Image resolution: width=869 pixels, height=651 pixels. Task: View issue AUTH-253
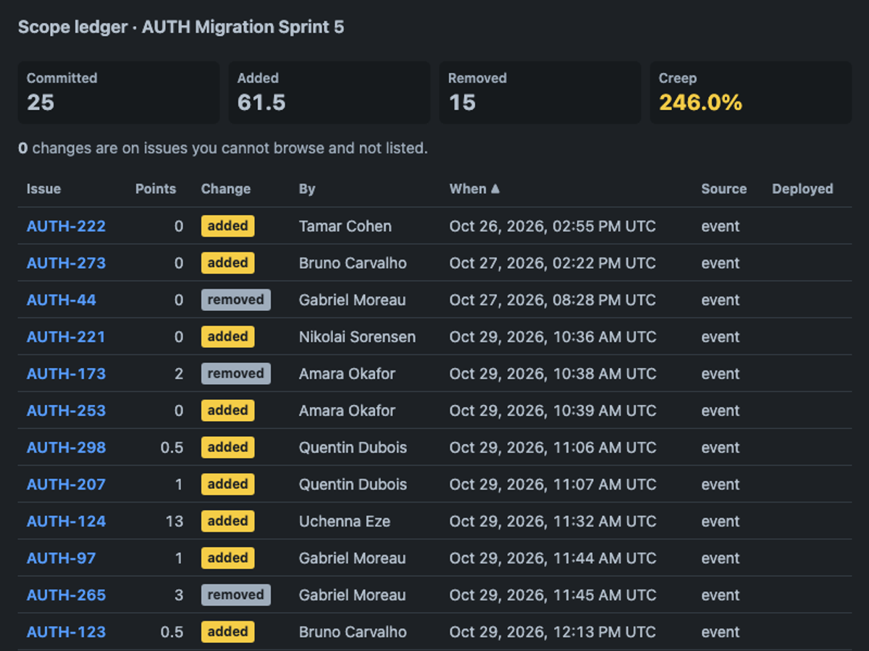click(x=66, y=411)
